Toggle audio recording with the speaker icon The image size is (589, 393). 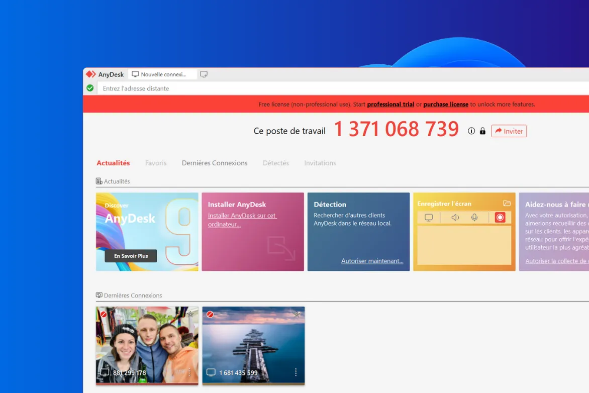coord(455,217)
